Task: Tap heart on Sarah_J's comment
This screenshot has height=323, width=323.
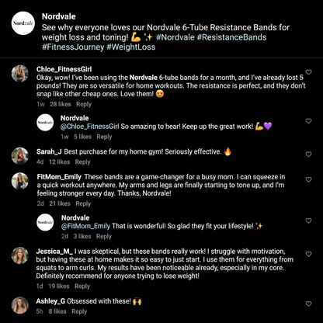Action: point(308,155)
